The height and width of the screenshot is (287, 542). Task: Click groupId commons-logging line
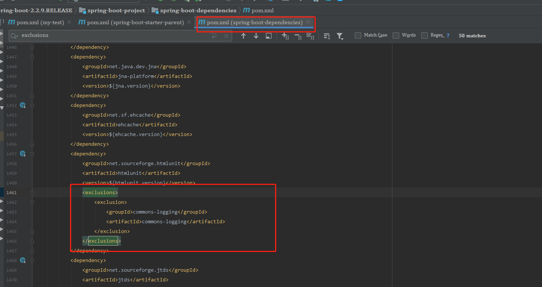[x=157, y=212]
